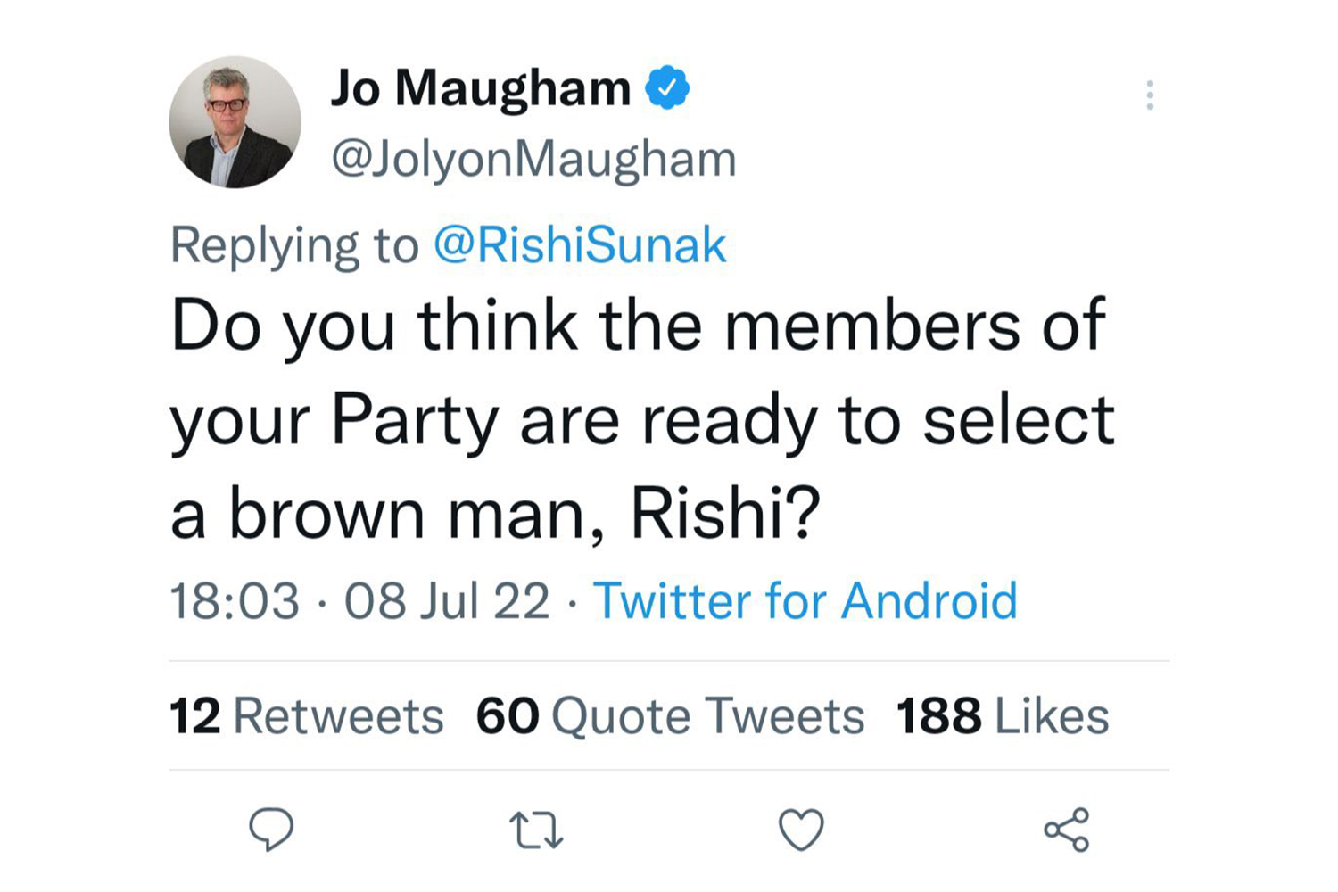Show the 188 Likes list
The height and width of the screenshot is (892, 1338).
click(1003, 716)
